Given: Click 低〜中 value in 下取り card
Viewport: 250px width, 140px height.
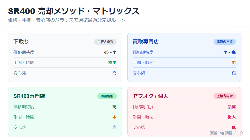Looking at the screenshot, I should click(x=110, y=52).
